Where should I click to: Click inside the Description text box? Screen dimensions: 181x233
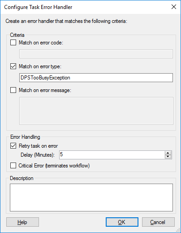91,198
